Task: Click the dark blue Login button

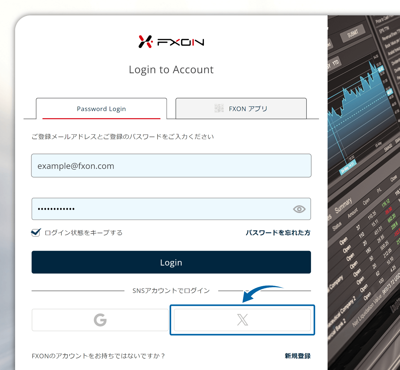Action: [171, 262]
